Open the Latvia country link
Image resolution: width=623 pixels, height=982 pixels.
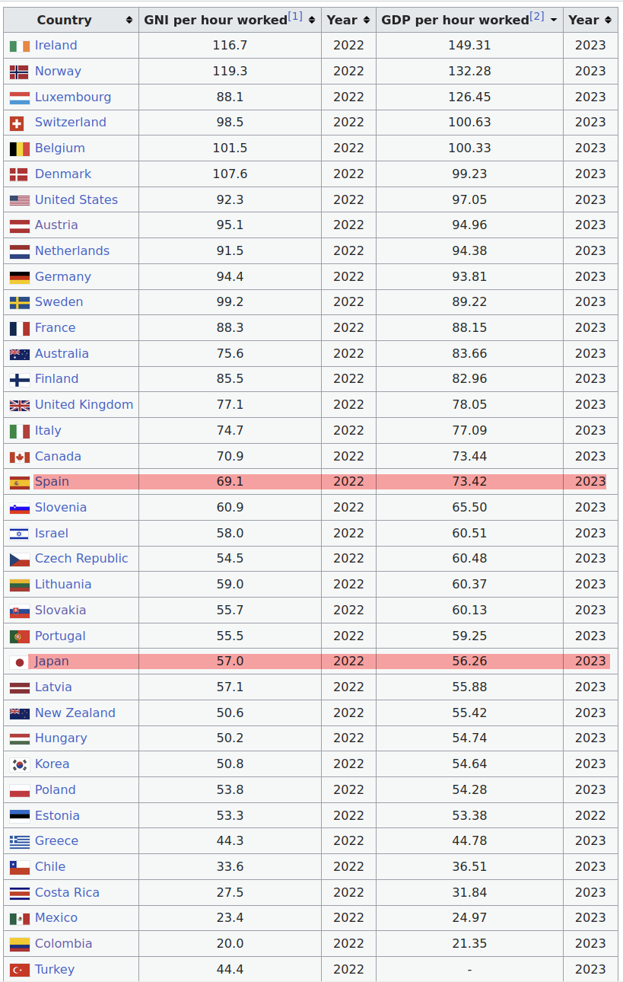pos(53,687)
